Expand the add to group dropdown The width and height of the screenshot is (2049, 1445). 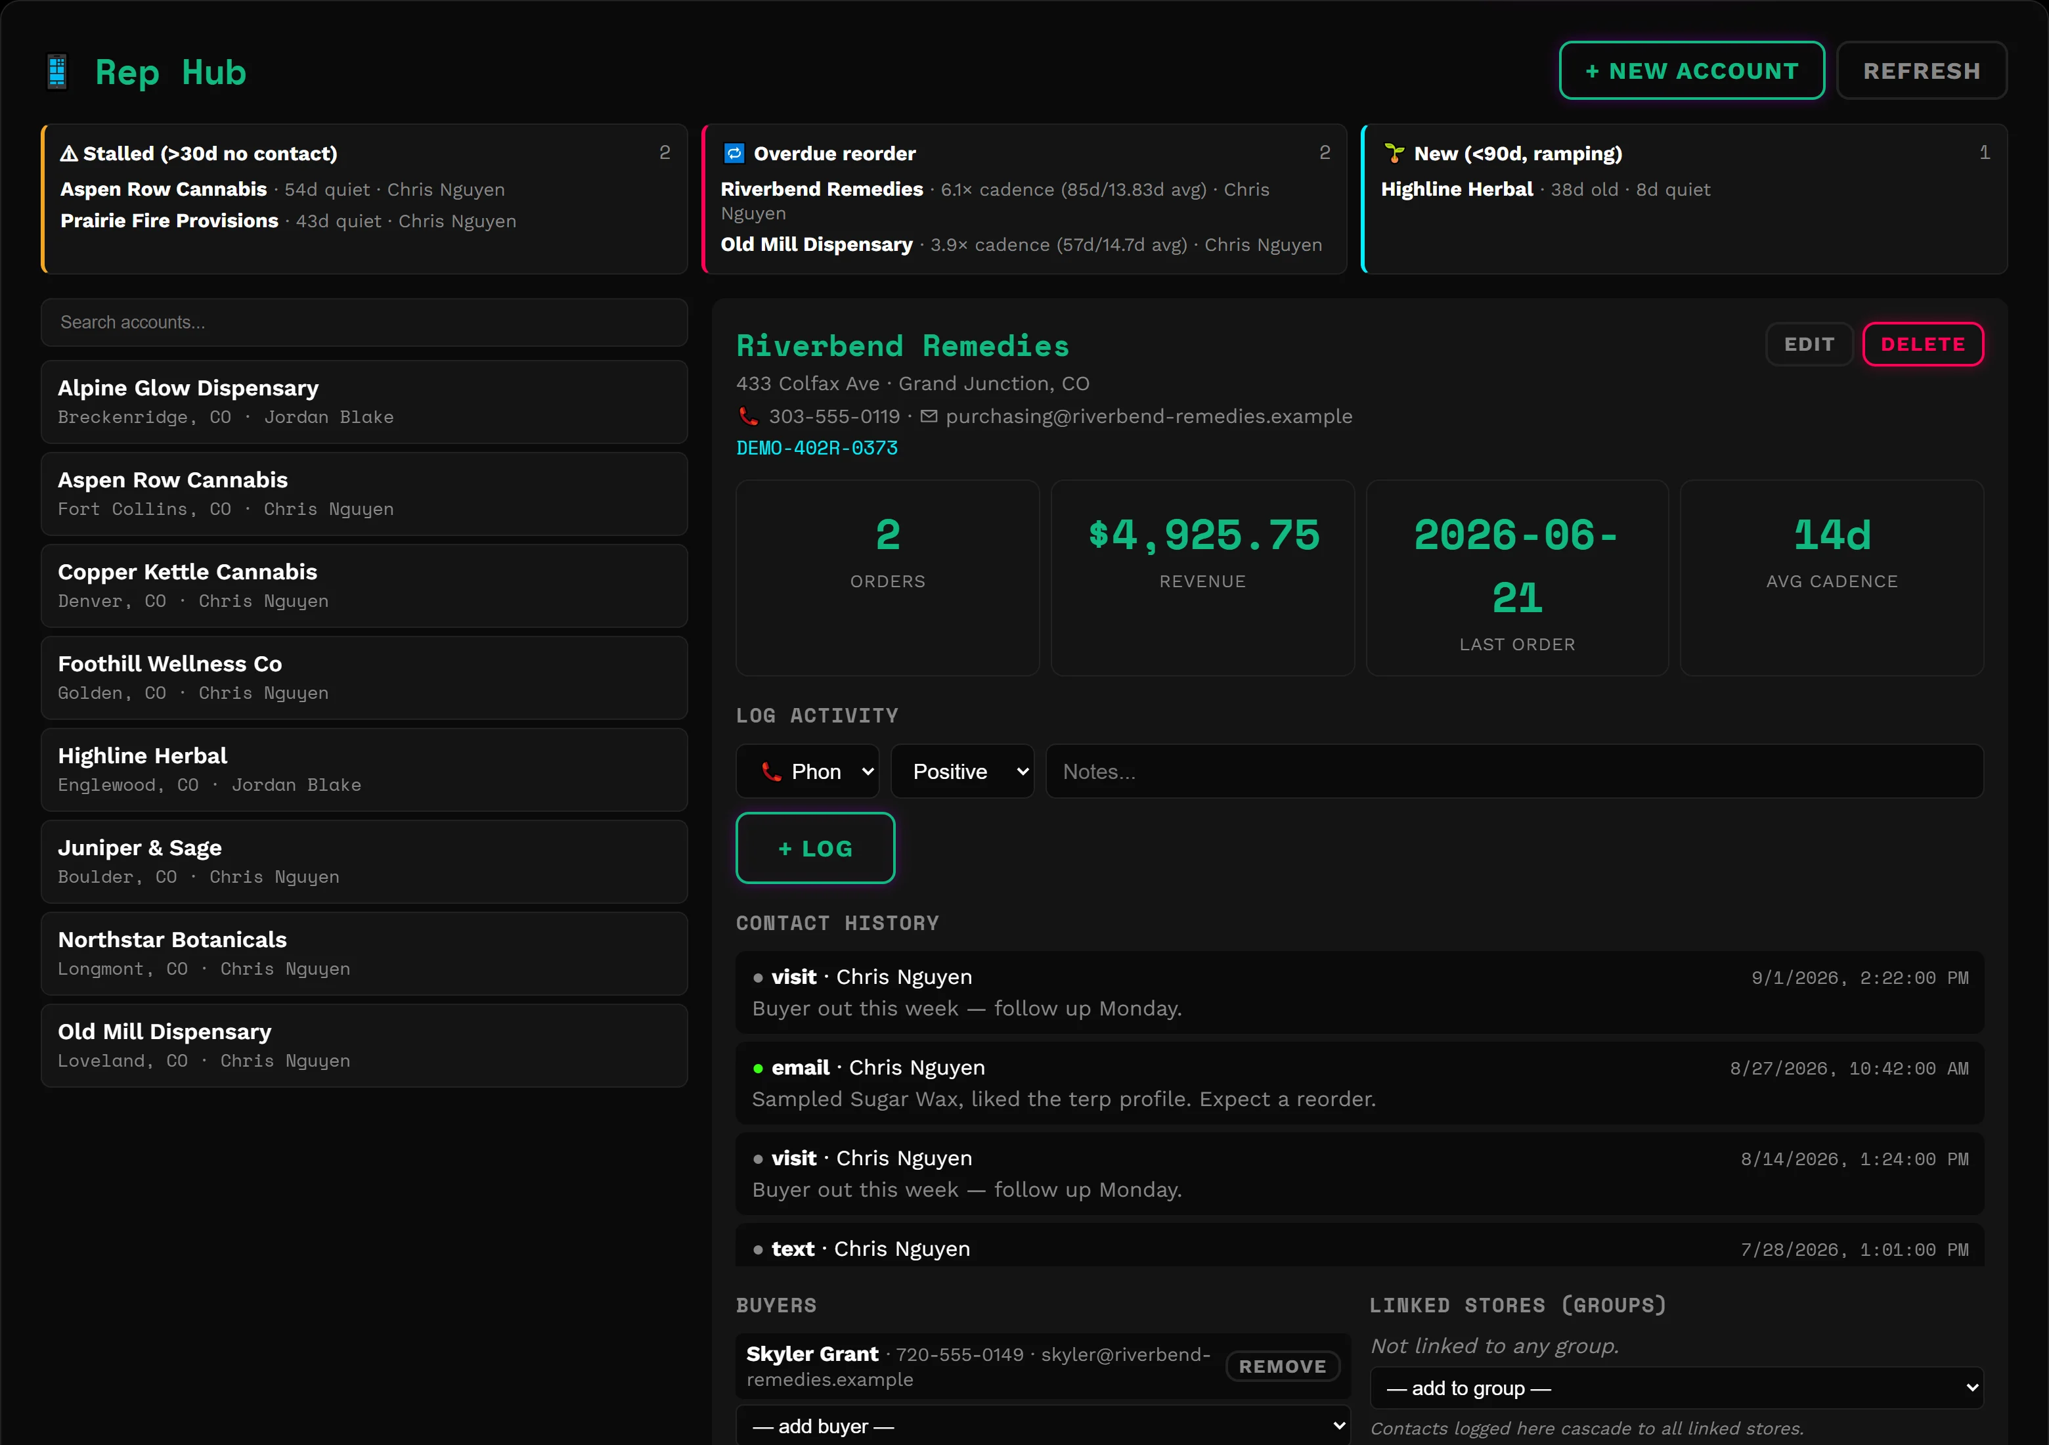(1676, 1388)
